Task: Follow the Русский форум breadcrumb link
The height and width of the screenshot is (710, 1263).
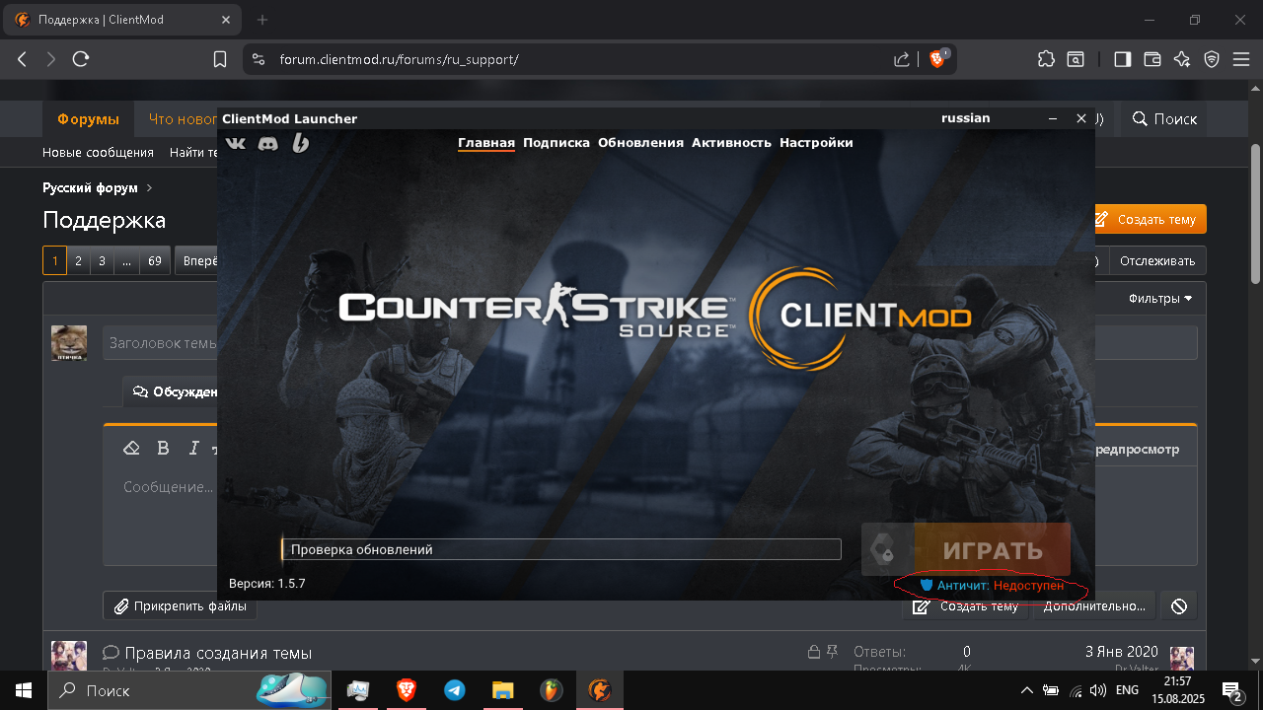Action: click(90, 187)
